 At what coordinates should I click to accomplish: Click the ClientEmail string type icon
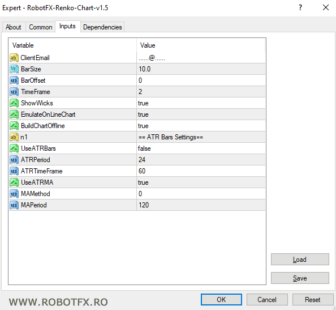pos(14,58)
